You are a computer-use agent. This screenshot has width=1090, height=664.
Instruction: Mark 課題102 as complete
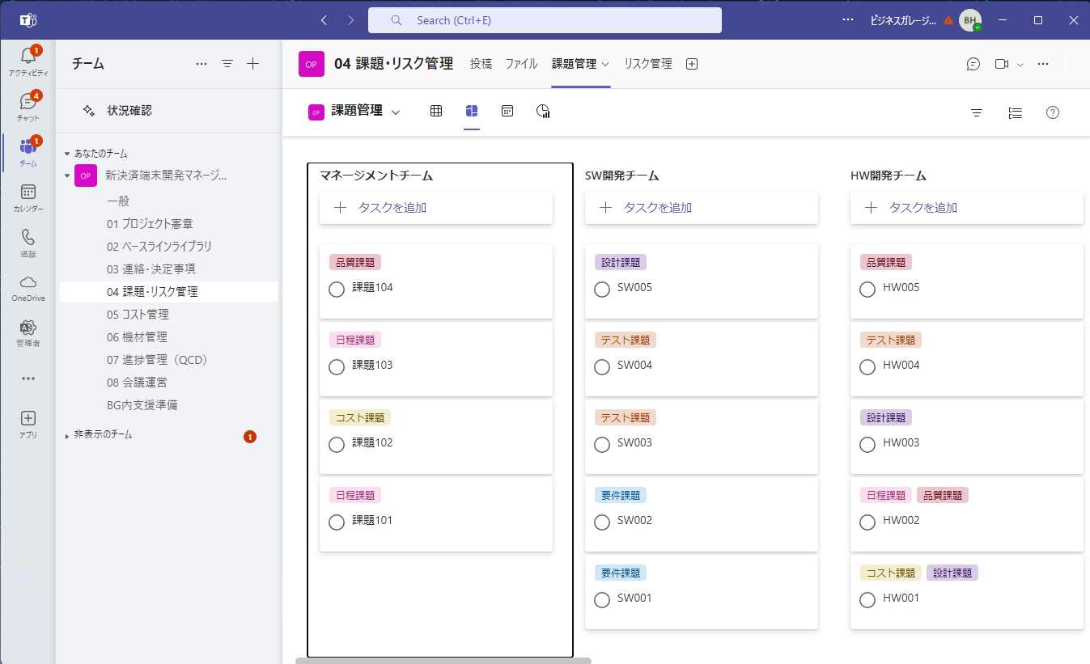337,444
